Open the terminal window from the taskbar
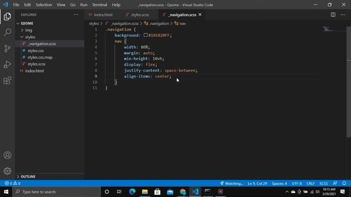This screenshot has height=197, width=351. [208, 192]
